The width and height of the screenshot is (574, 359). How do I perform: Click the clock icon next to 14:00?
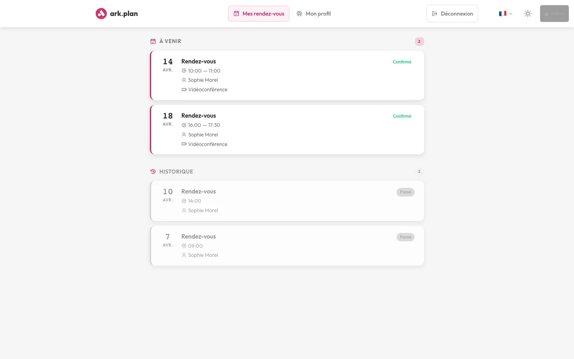point(184,201)
